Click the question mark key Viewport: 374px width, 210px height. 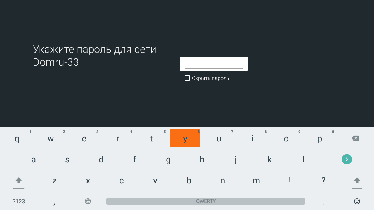coord(323,181)
